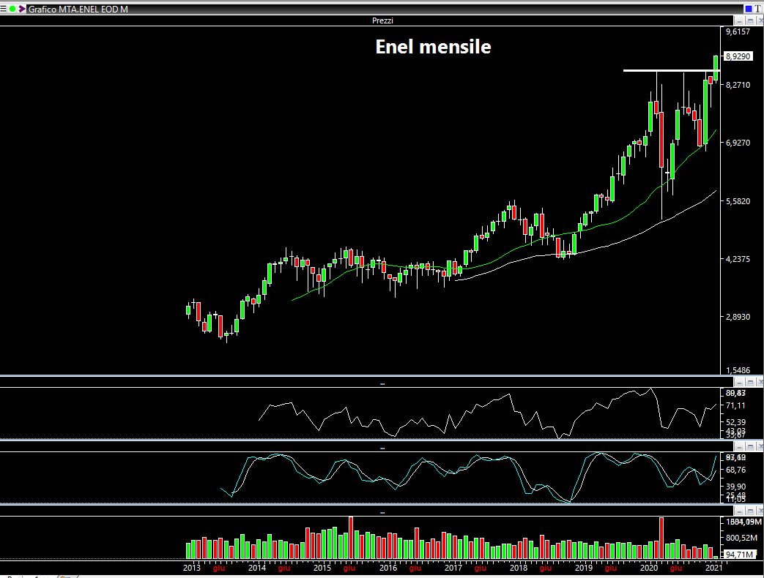Select the Enel mensile chart annotation
The image size is (764, 578).
[433, 47]
